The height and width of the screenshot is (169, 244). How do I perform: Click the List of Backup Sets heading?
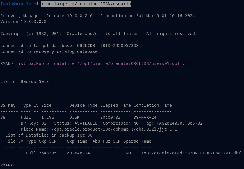click(x=24, y=81)
